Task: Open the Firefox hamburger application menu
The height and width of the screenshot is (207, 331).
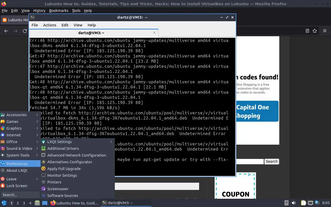Action: [x=325, y=31]
